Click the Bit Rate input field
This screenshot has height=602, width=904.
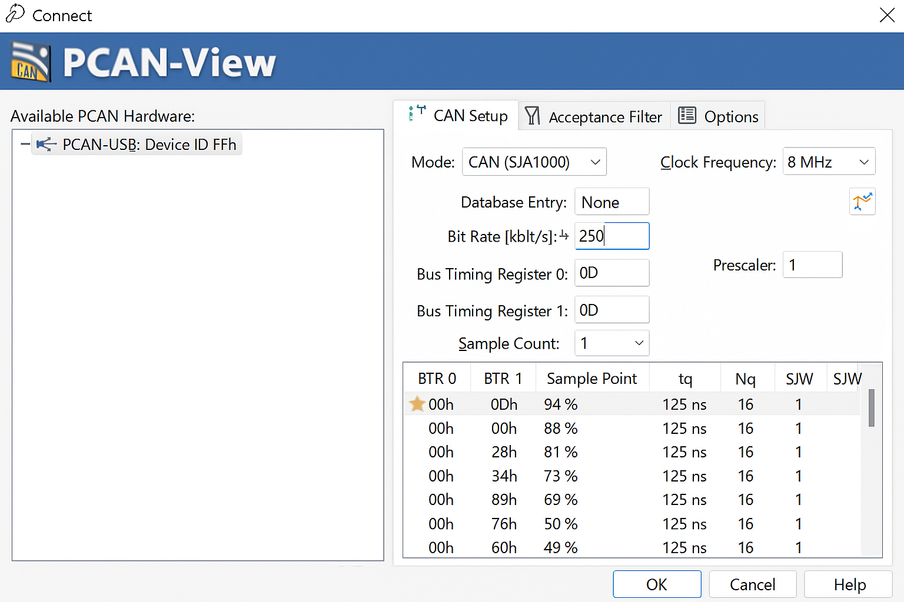click(x=611, y=236)
